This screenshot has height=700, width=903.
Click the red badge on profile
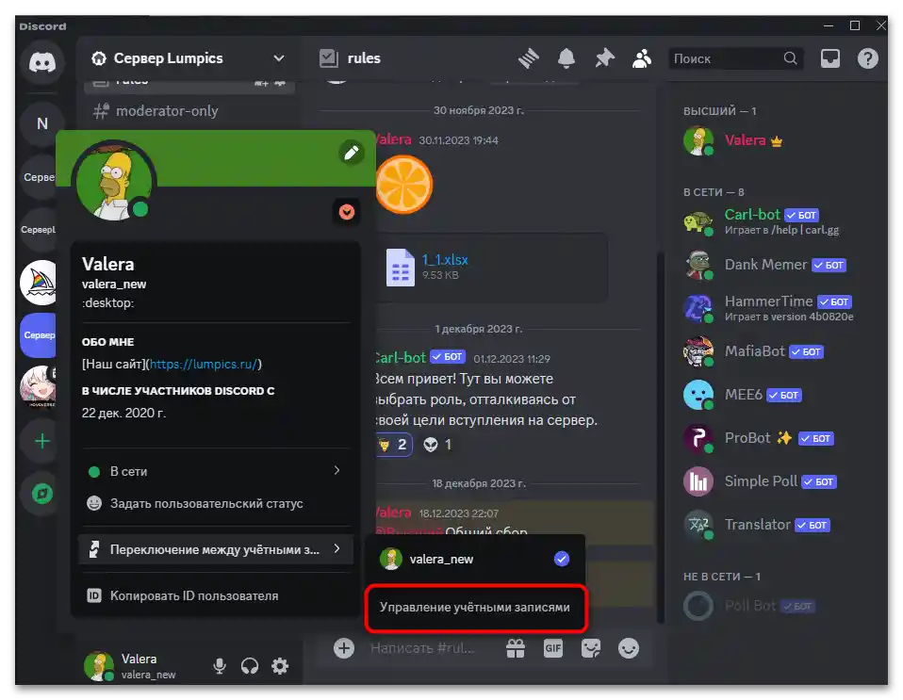(x=347, y=212)
